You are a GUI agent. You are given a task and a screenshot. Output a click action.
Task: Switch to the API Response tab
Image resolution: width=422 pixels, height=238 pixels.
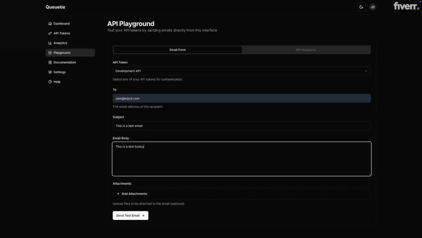click(306, 50)
